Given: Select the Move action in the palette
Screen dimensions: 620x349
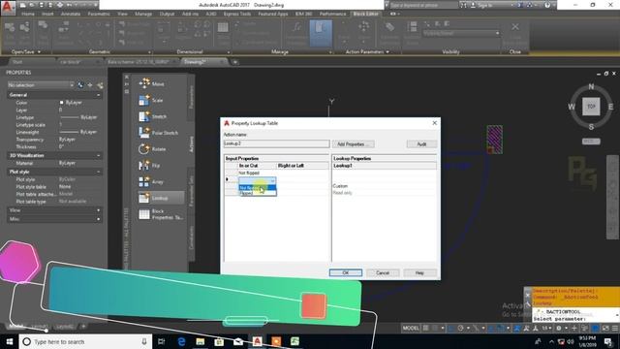Looking at the screenshot, I should click(x=152, y=84).
